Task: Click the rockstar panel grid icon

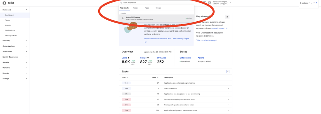Action: click(300, 3)
